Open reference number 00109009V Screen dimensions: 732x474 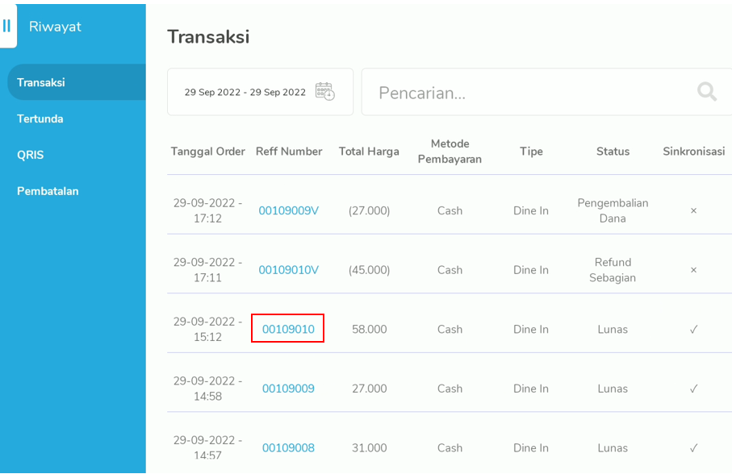pos(288,210)
